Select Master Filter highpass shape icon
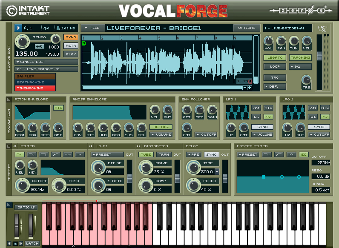Image resolution: width=339 pixels, height=248 pixels. [x=279, y=154]
